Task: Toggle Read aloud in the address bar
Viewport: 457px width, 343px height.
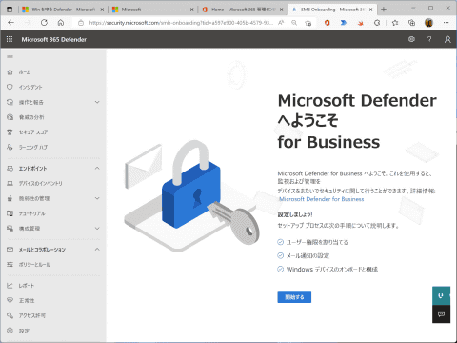Action: (x=281, y=23)
